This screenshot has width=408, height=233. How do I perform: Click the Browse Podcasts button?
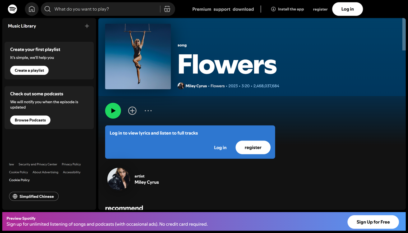[30, 120]
